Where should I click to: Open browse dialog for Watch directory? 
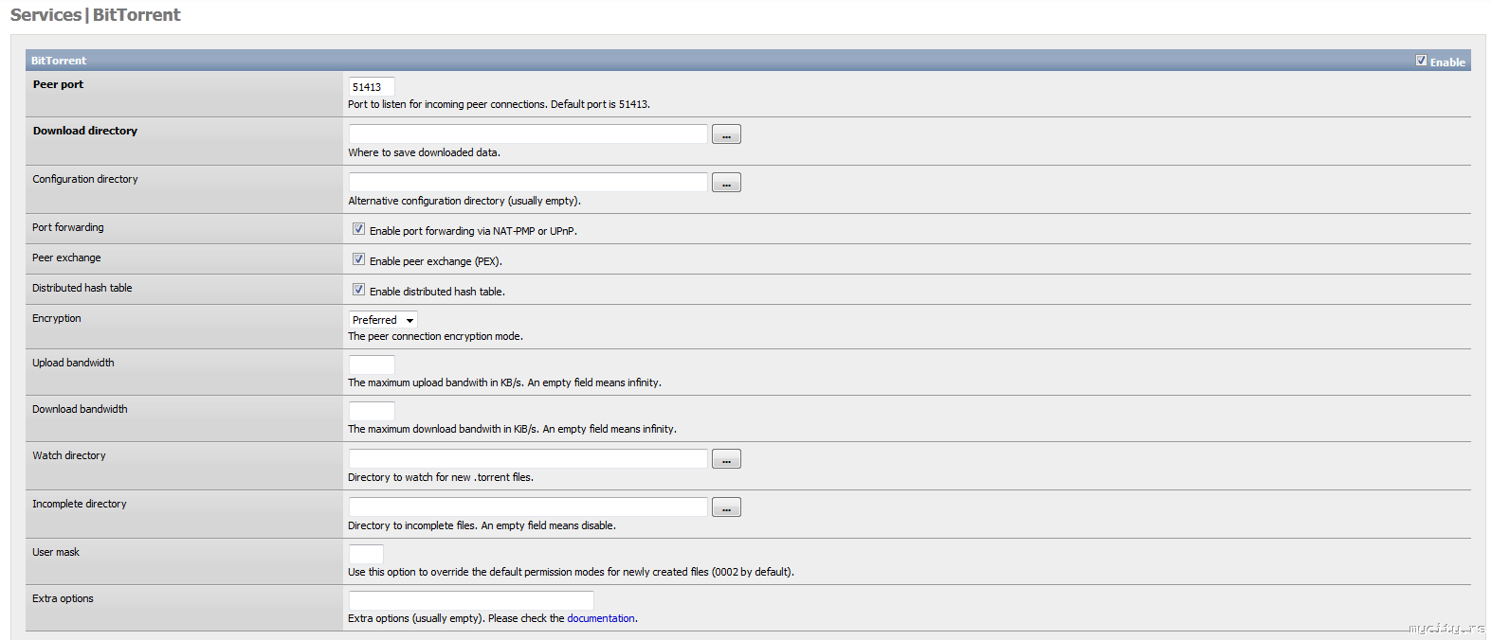726,459
